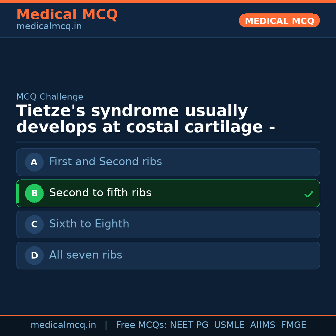The height and width of the screenshot is (336, 336).
Task: Open the medicalmcq.in link under the header title
Action: tap(49, 27)
